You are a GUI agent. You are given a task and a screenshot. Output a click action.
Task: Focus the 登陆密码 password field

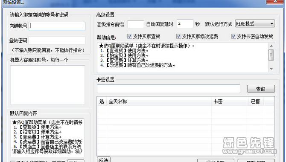[57, 40]
